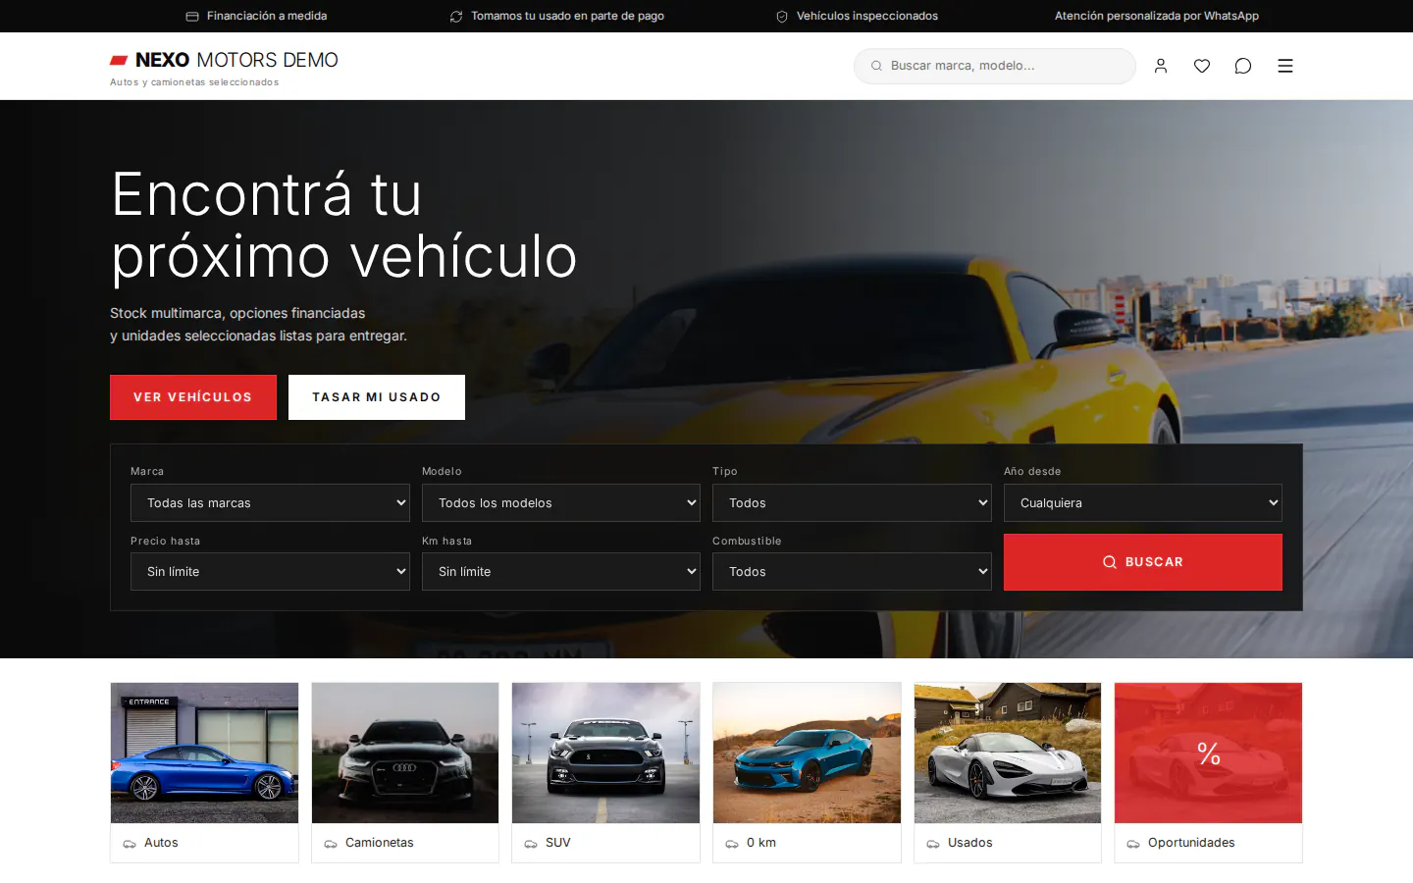The width and height of the screenshot is (1413, 883).
Task: Click the Vehículos inspeccionados text
Action: pyautogui.click(x=867, y=16)
